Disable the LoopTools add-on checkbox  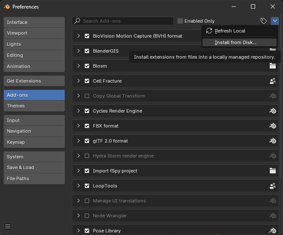pyautogui.click(x=87, y=186)
